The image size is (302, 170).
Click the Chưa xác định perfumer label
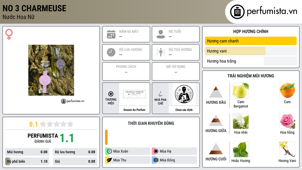(x=184, y=110)
